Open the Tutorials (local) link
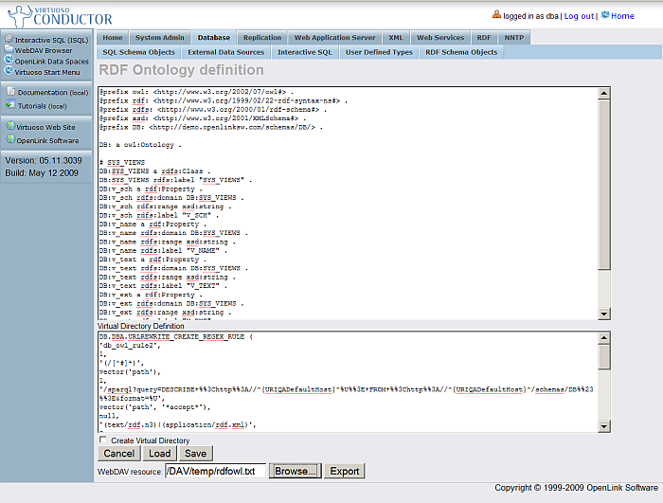 (43, 106)
